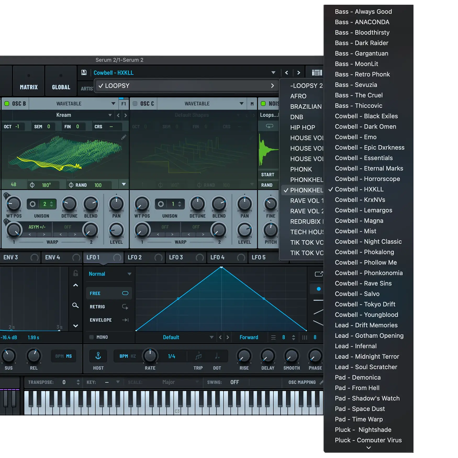Go to next preset with right arrow
458x458 pixels.
[x=299, y=73]
